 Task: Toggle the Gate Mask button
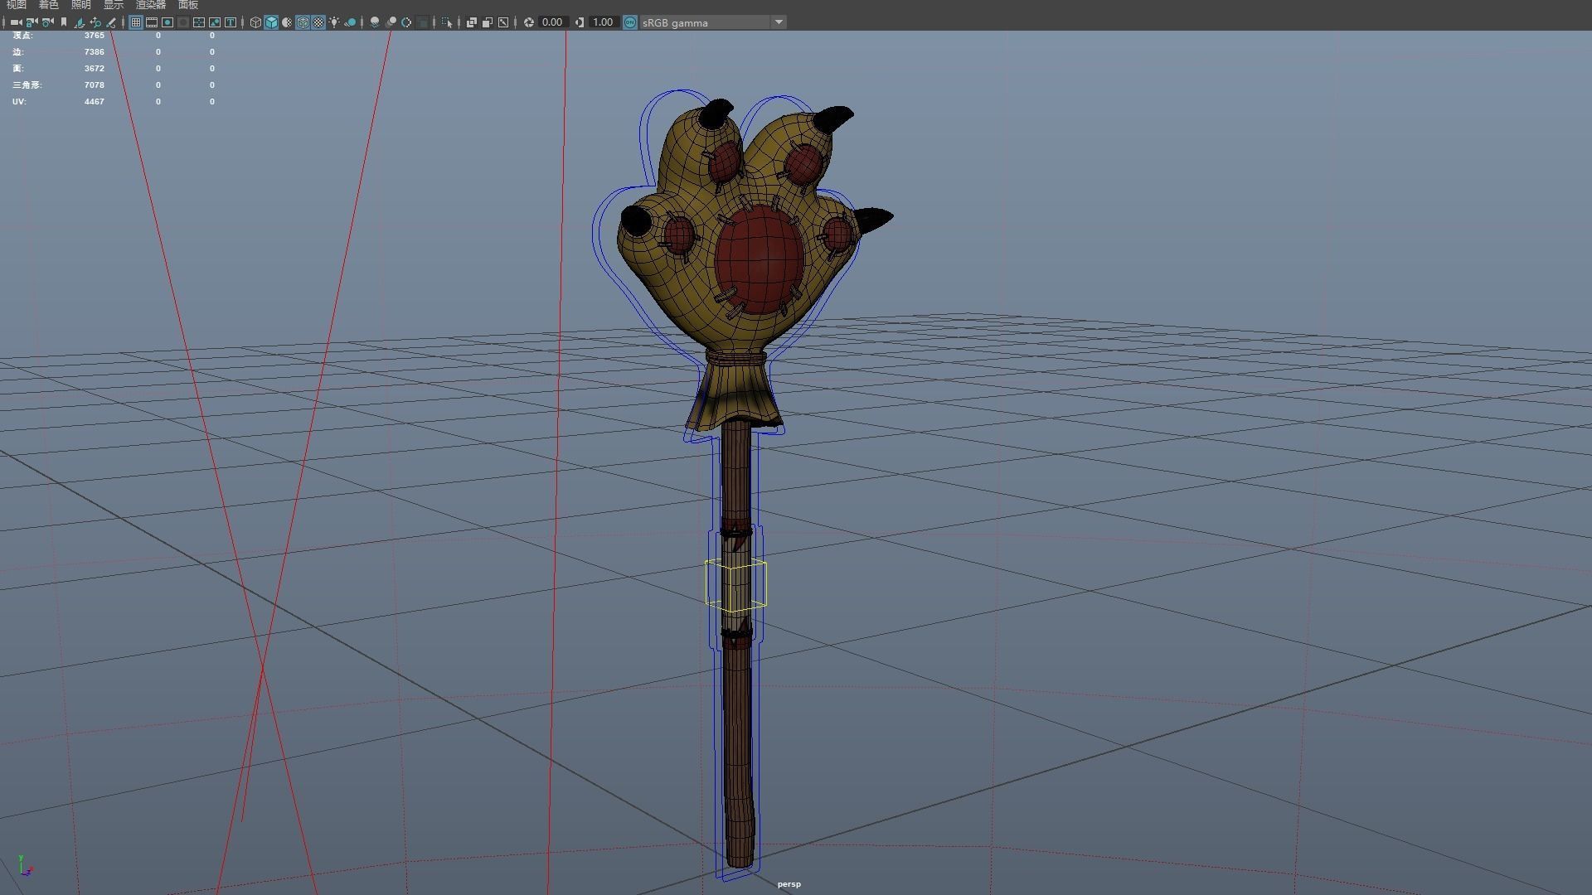coord(183,22)
